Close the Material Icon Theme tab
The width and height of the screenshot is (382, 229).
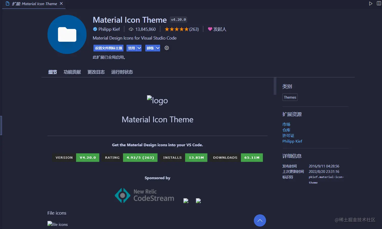point(61,4)
